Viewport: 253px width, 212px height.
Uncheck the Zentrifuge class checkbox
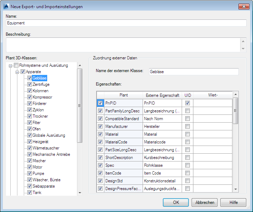[x=30, y=84]
